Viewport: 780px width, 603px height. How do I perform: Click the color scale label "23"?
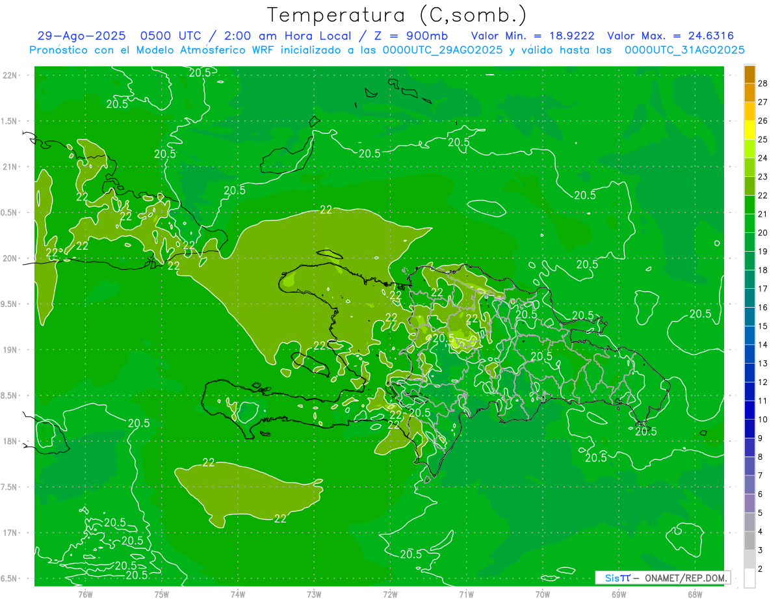(763, 176)
